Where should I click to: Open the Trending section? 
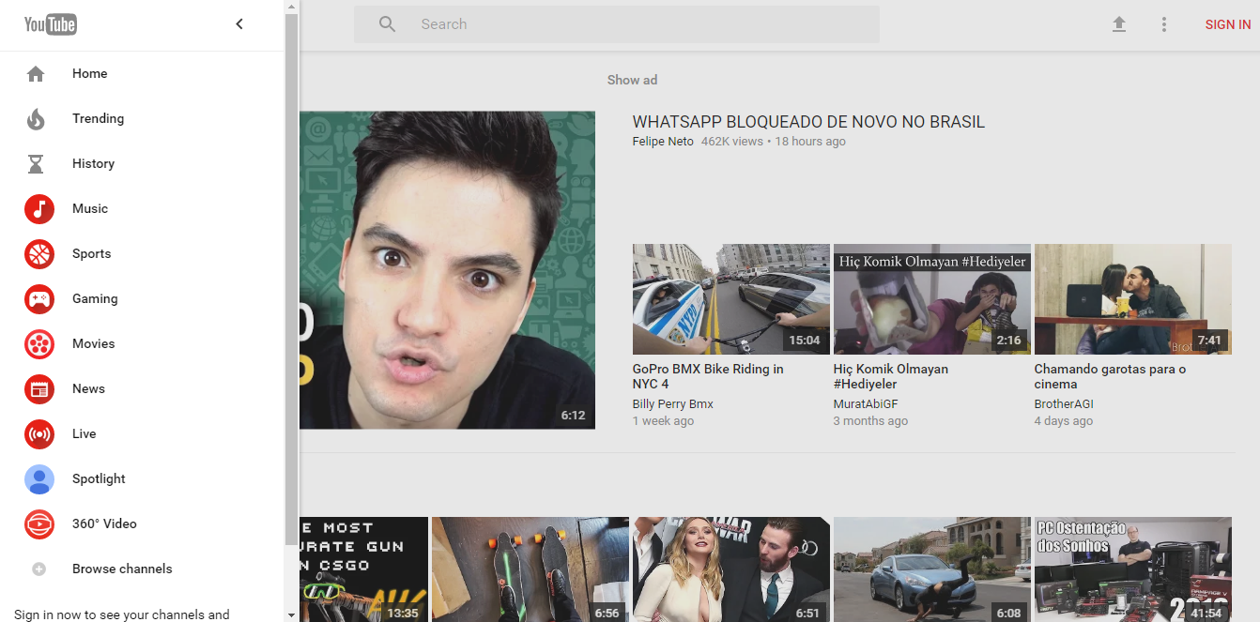pos(98,118)
